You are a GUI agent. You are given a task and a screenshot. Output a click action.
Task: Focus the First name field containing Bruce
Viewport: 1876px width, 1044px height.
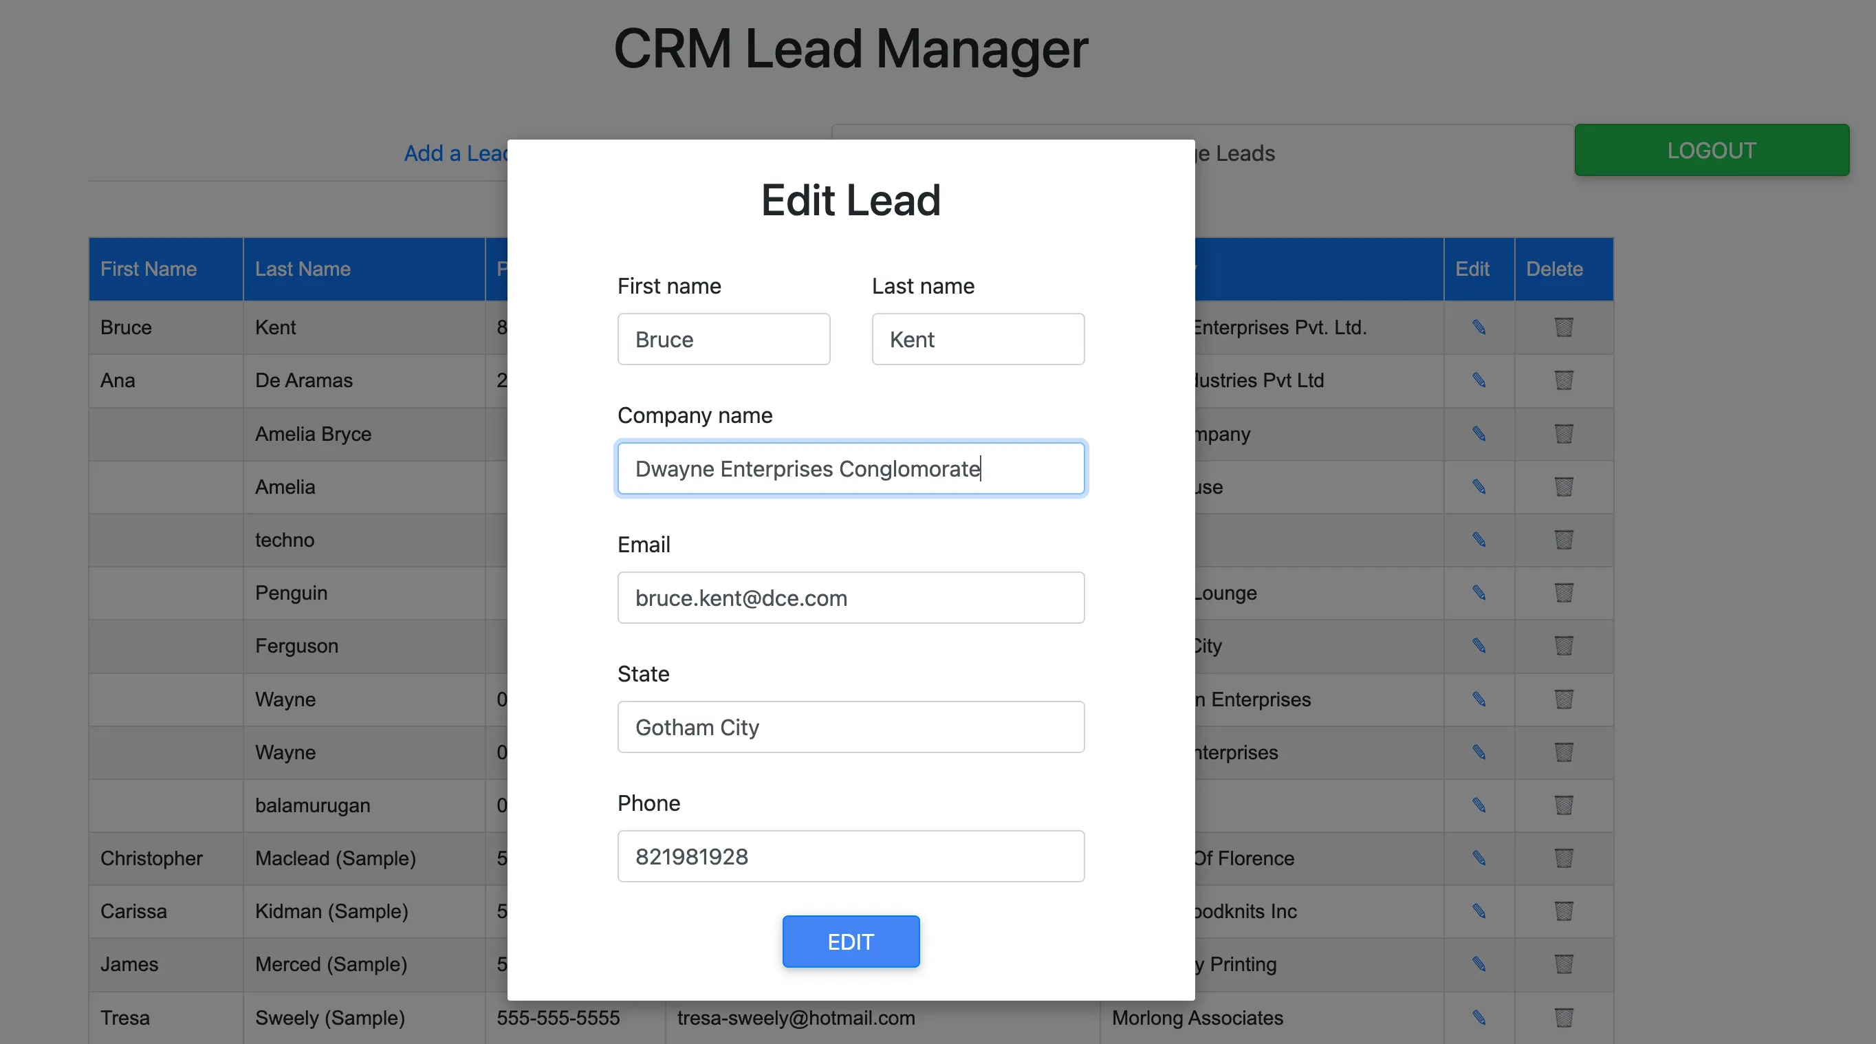(x=723, y=340)
